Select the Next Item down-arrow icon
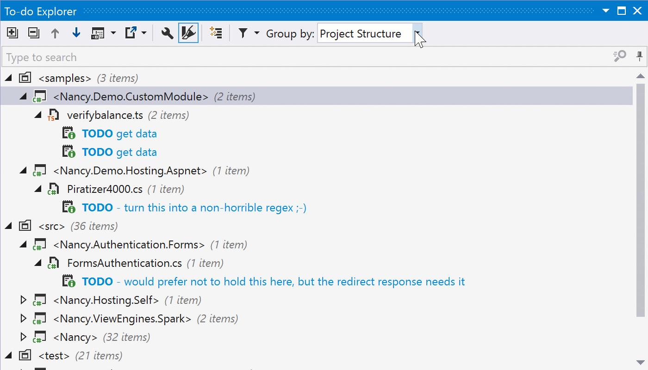This screenshot has width=648, height=370. tap(76, 32)
